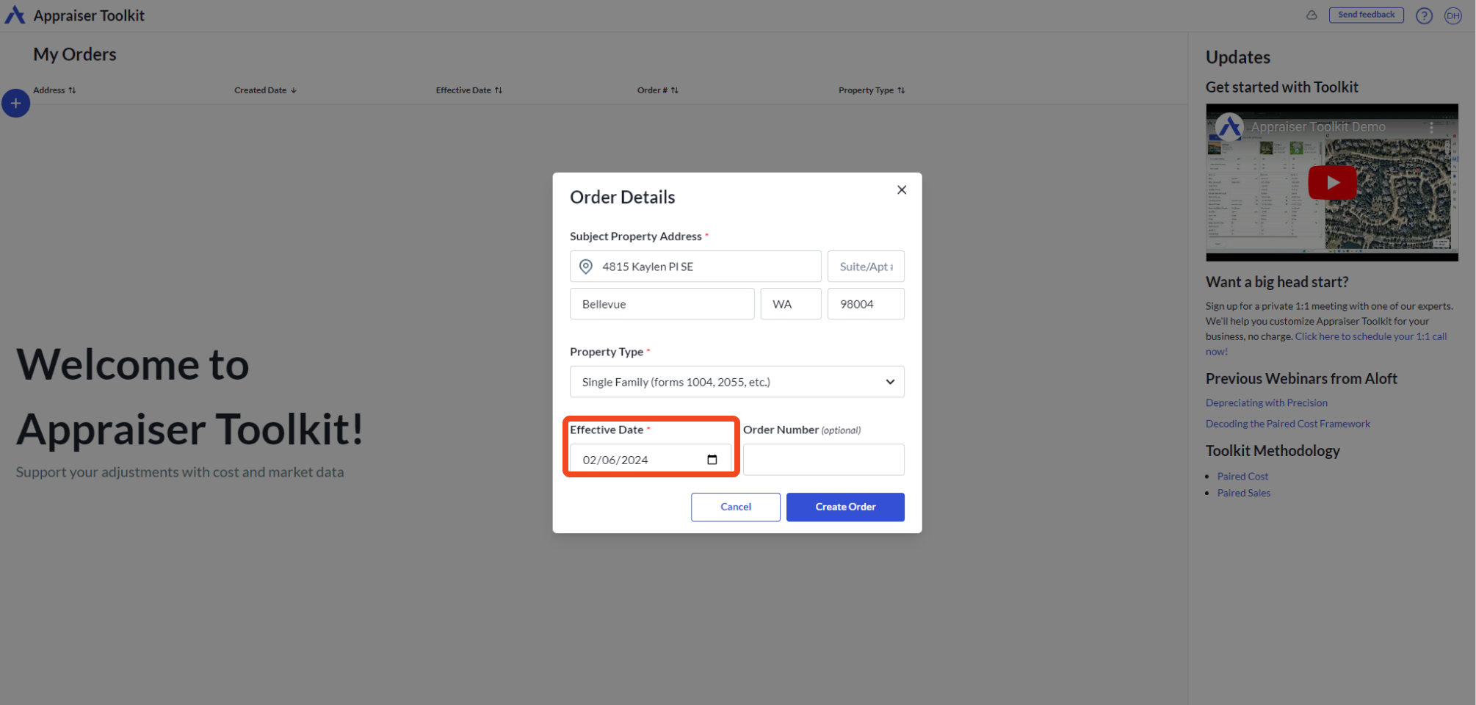Image resolution: width=1476 pixels, height=705 pixels.
Task: Click the My Orders heading
Action: [x=75, y=54]
